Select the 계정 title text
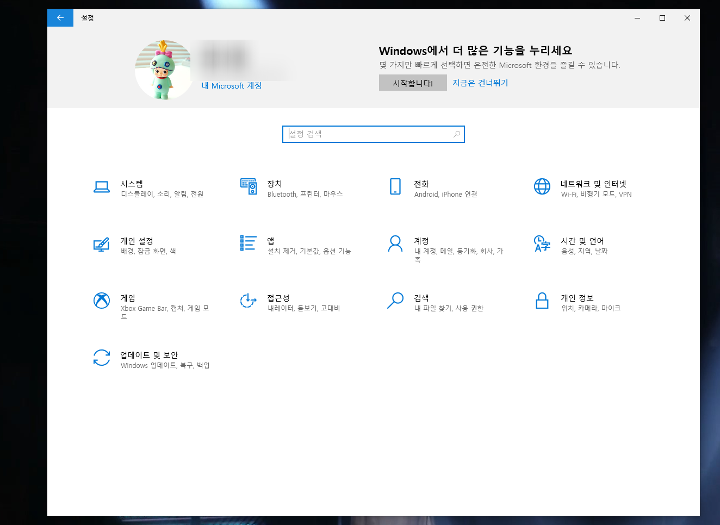 click(x=421, y=241)
